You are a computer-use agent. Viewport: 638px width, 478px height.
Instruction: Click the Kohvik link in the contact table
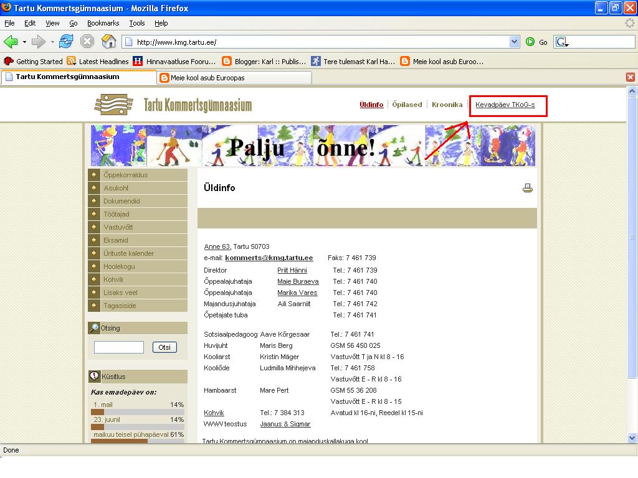click(x=214, y=413)
